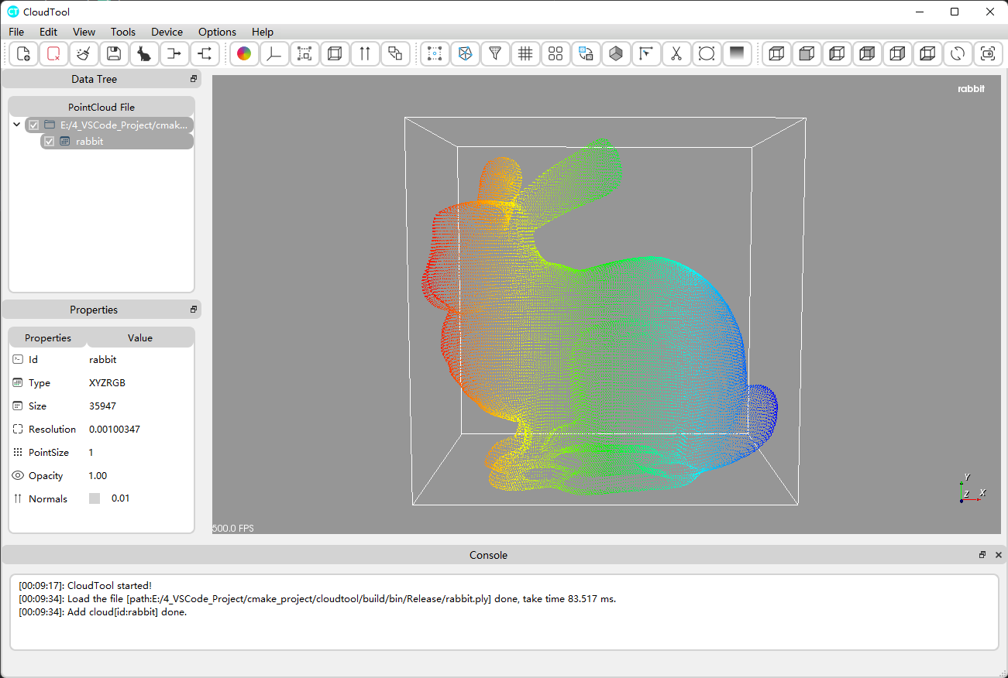The height and width of the screenshot is (678, 1008).
Task: Click the broom clear-all icon
Action: [84, 53]
